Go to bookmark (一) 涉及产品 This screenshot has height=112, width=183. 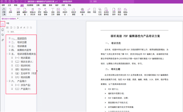[x=23, y=85]
